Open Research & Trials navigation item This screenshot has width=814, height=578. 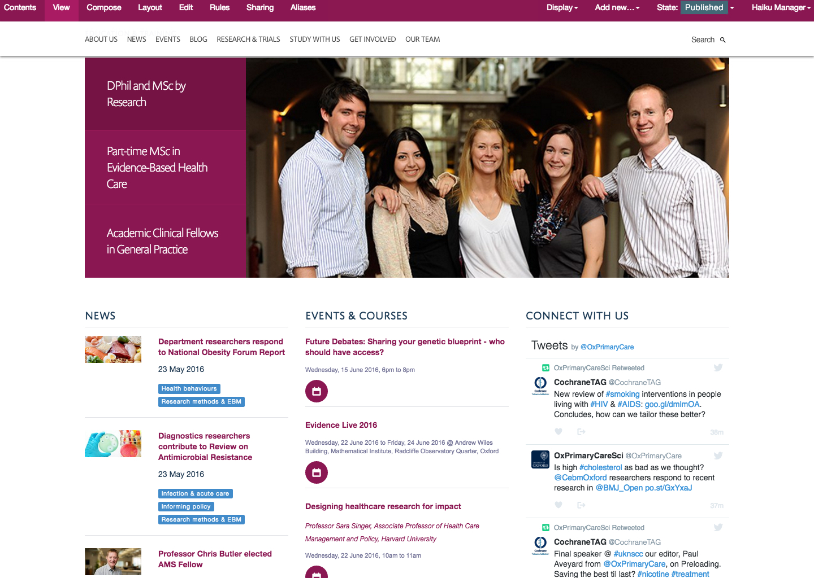248,40
